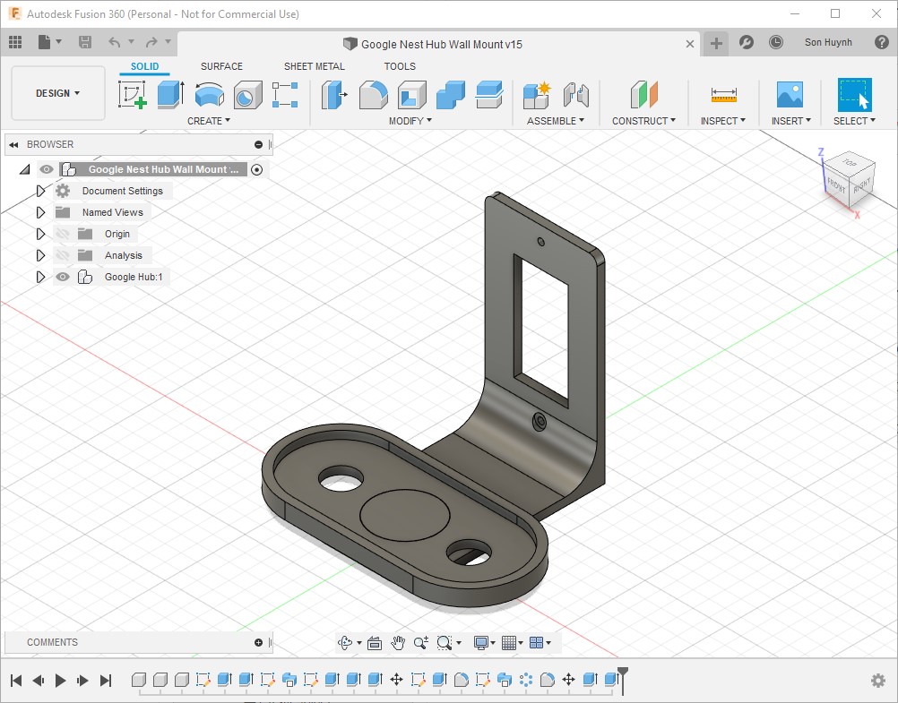The height and width of the screenshot is (703, 898).
Task: Switch to the SURFACE tab
Action: coord(221,66)
